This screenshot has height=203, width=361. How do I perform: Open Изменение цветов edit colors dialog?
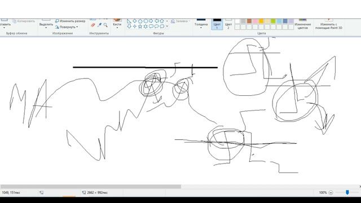click(302, 24)
